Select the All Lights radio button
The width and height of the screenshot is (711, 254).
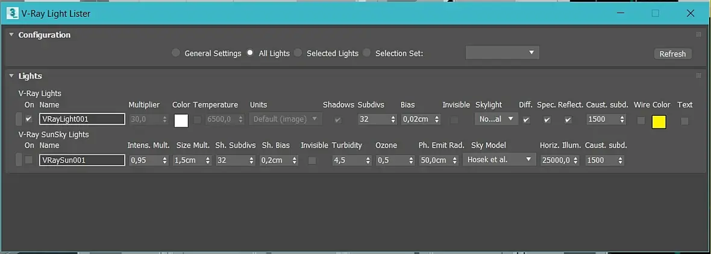[x=250, y=53]
